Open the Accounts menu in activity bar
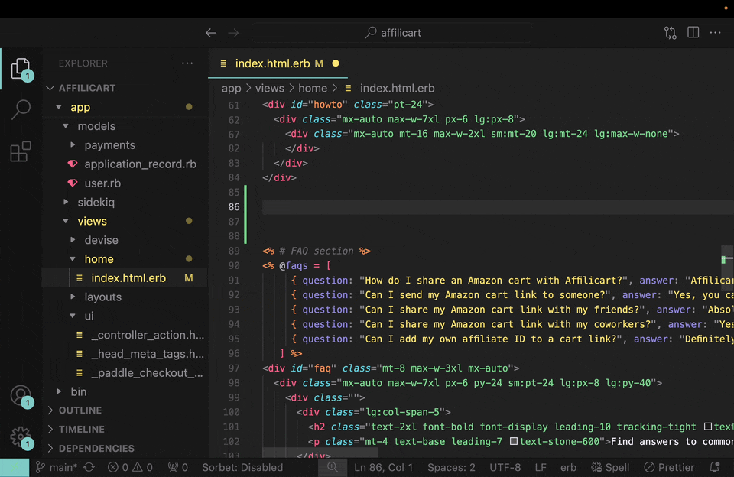The image size is (734, 477). point(21,395)
